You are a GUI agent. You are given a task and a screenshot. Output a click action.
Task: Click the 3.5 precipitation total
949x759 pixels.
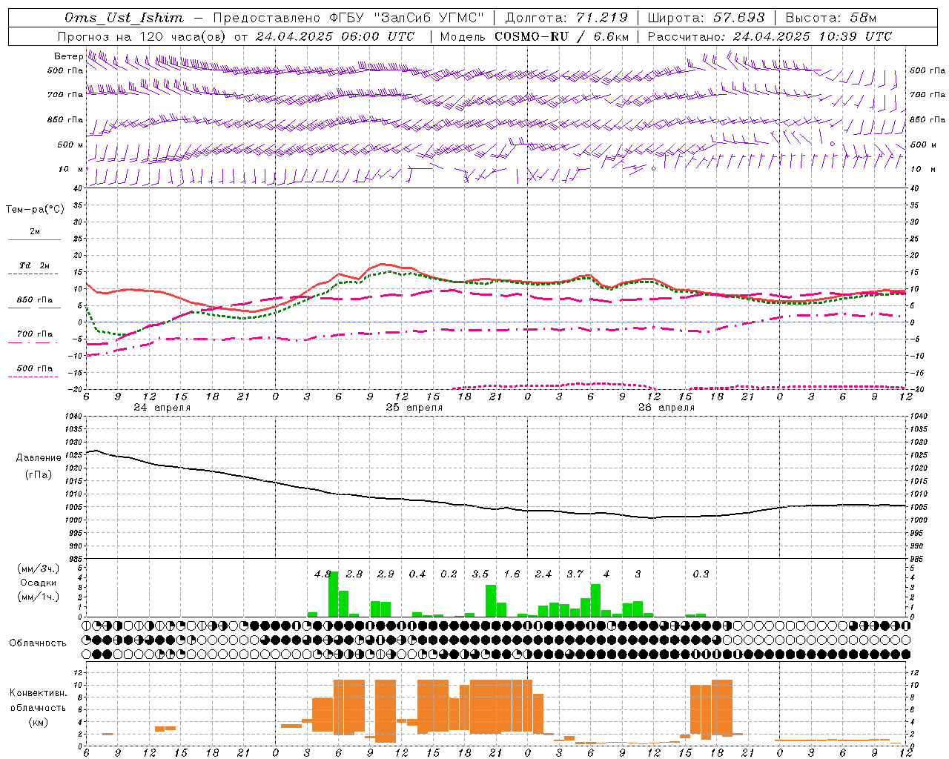pyautogui.click(x=480, y=574)
